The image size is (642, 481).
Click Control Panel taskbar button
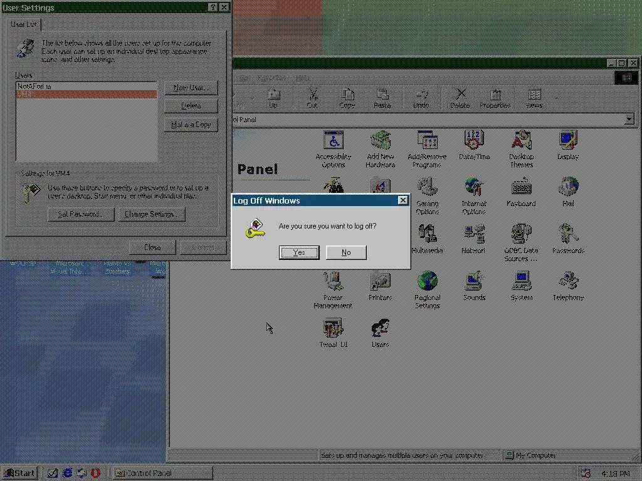click(x=162, y=473)
